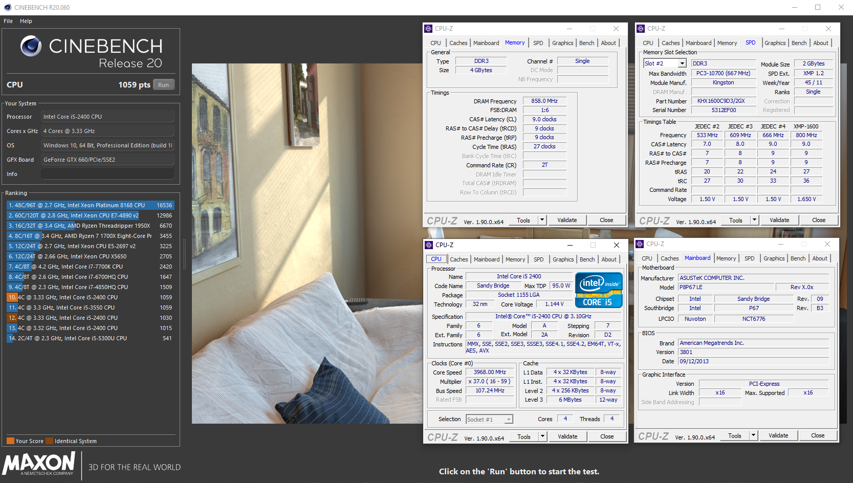Switch to CPU tab in Memory window
The height and width of the screenshot is (483, 853).
pyautogui.click(x=435, y=43)
